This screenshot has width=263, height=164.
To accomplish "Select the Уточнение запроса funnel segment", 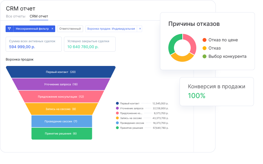I will (61, 84).
